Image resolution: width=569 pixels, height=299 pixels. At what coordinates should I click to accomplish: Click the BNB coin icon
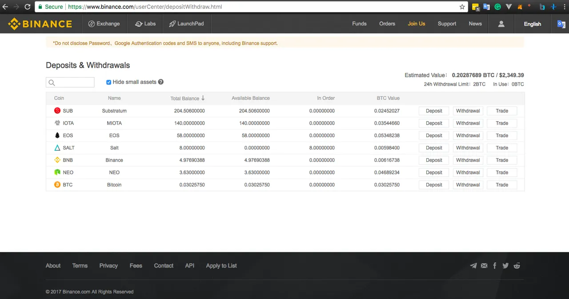click(x=57, y=160)
